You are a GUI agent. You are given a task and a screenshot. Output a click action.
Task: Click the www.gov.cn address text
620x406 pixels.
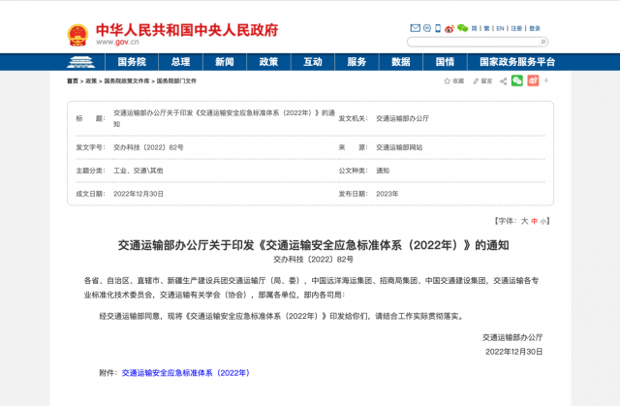[117, 42]
